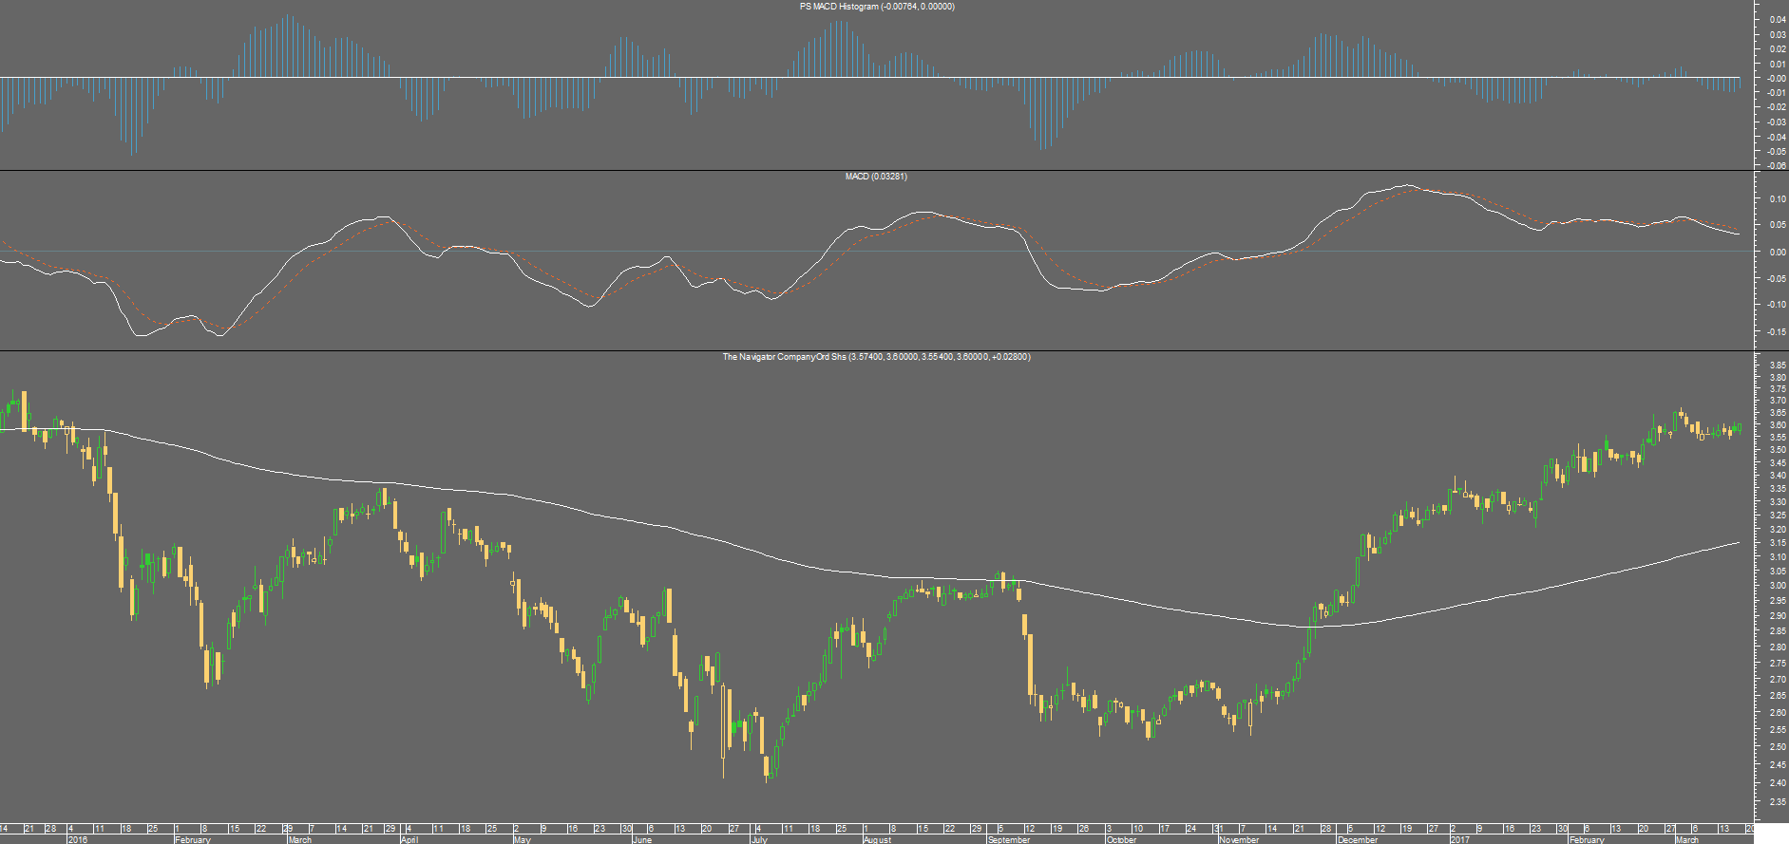Click the 0.02 value on the histogram scale
Image resolution: width=1789 pixels, height=844 pixels.
pos(1778,48)
